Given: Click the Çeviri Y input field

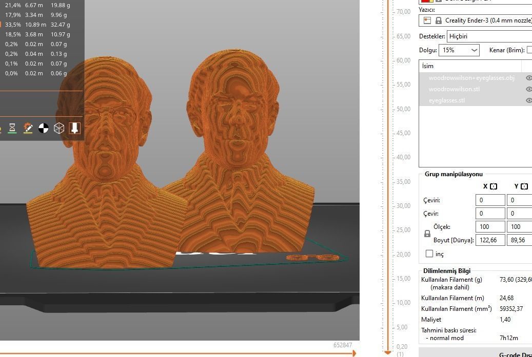Looking at the screenshot, I should [x=520, y=200].
